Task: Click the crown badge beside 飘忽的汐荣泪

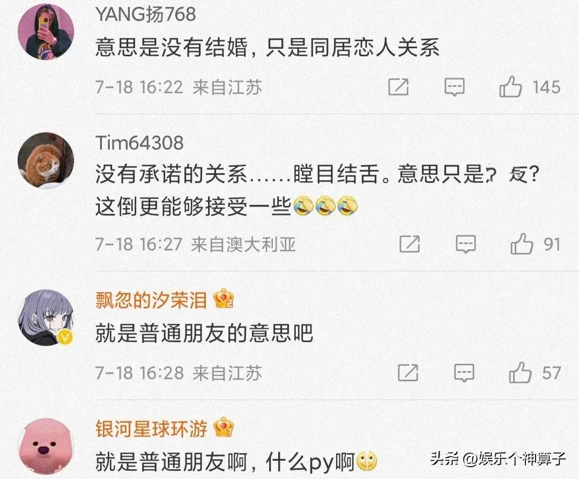Action: click(224, 299)
